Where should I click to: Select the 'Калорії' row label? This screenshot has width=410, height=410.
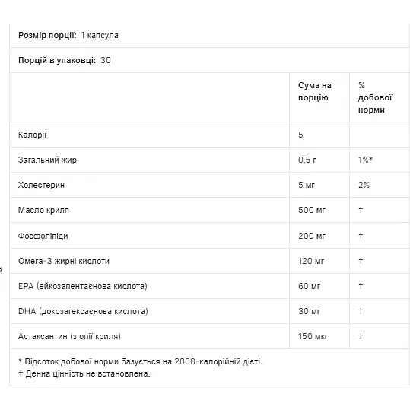(32, 135)
